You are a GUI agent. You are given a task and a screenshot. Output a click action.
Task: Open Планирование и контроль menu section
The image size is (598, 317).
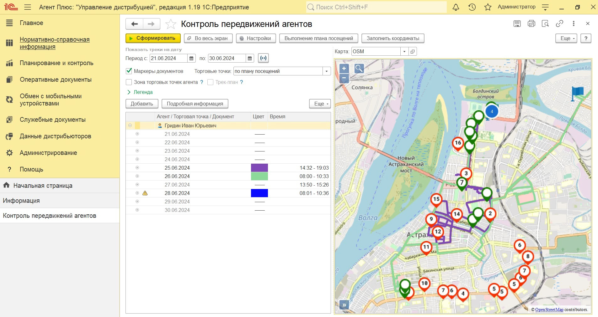tap(56, 63)
